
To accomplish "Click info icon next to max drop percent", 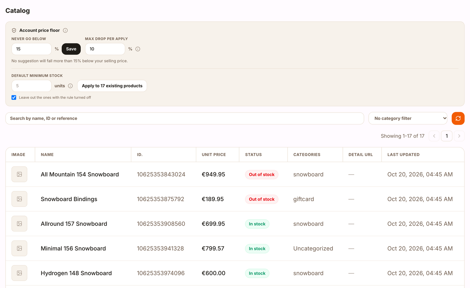I will [x=138, y=49].
